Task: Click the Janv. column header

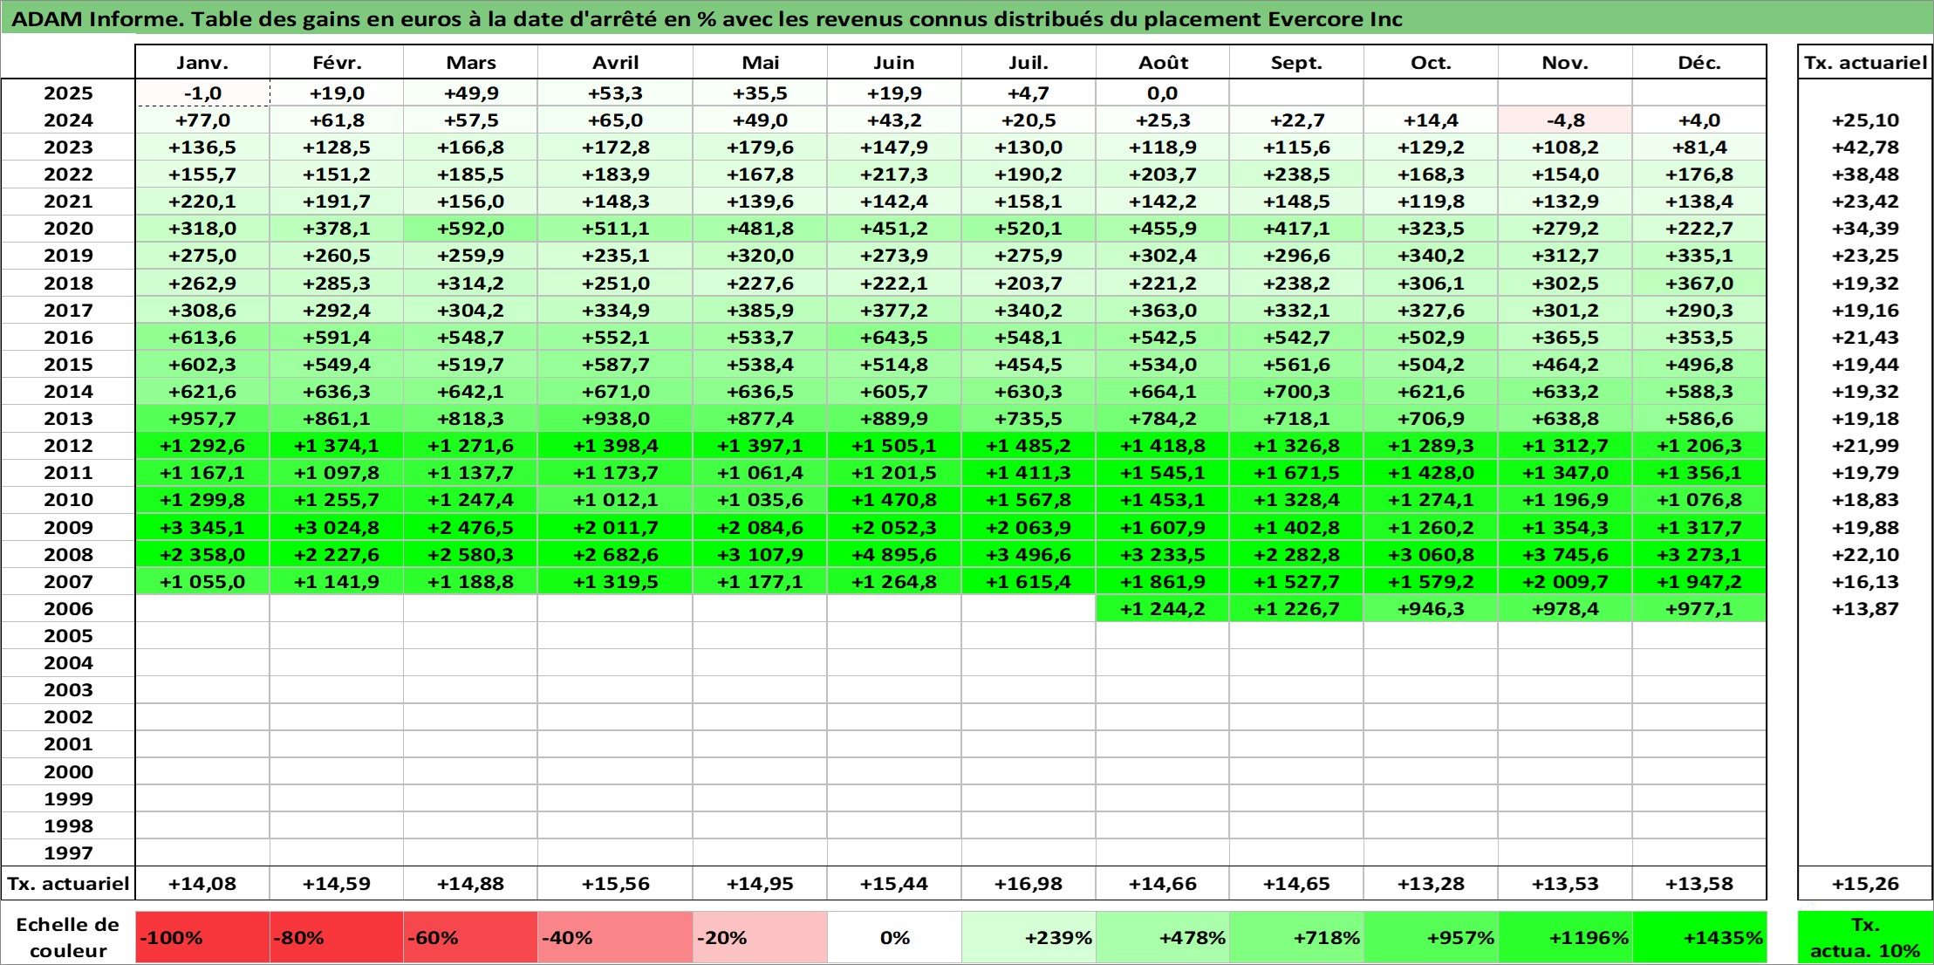Action: click(202, 63)
